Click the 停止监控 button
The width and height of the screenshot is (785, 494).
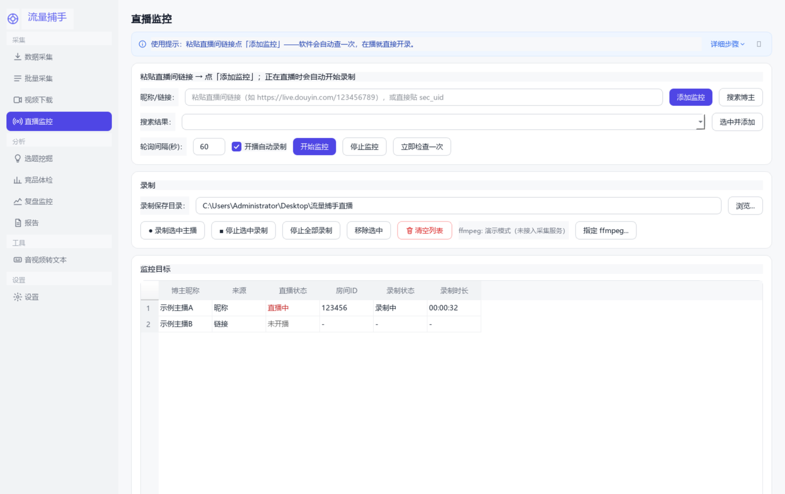click(364, 147)
